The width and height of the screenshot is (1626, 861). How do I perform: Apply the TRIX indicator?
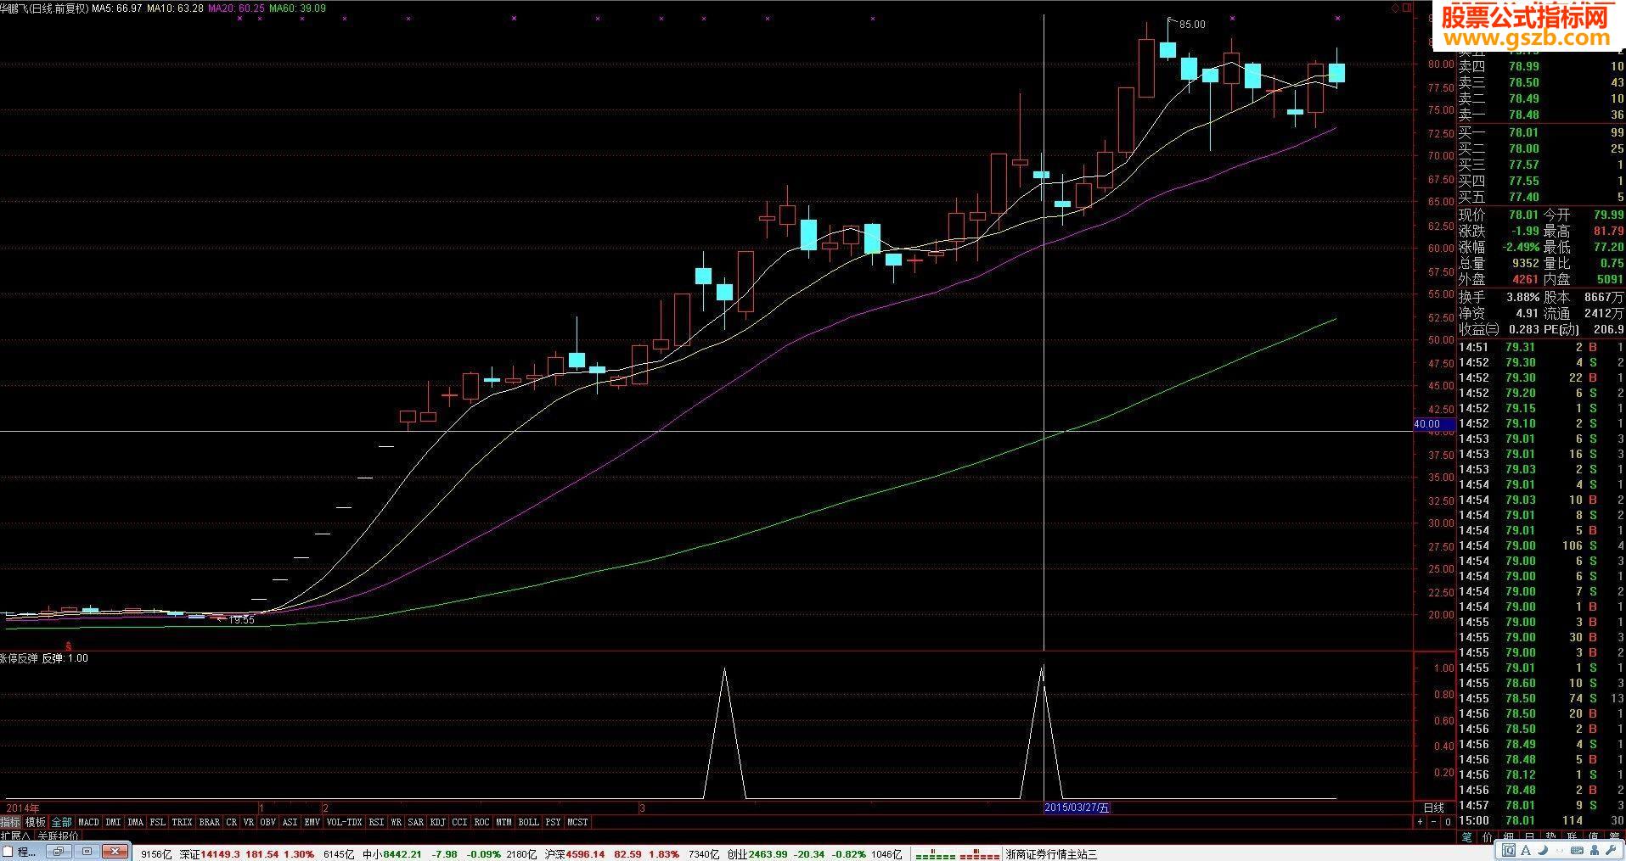coord(182,822)
